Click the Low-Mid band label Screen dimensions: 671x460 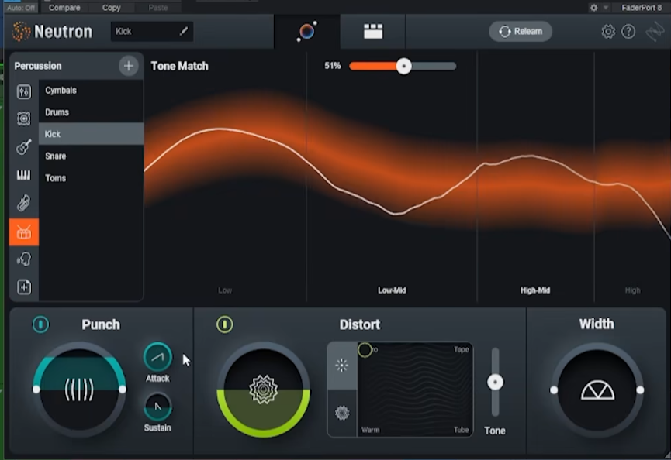click(392, 290)
